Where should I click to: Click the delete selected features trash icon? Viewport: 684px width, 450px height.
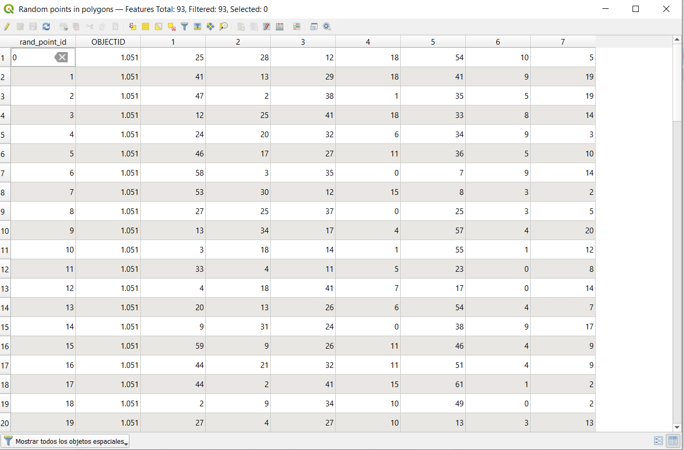[x=76, y=27]
